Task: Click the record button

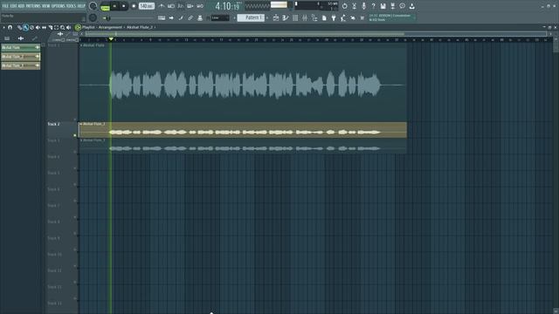Action: [x=134, y=6]
